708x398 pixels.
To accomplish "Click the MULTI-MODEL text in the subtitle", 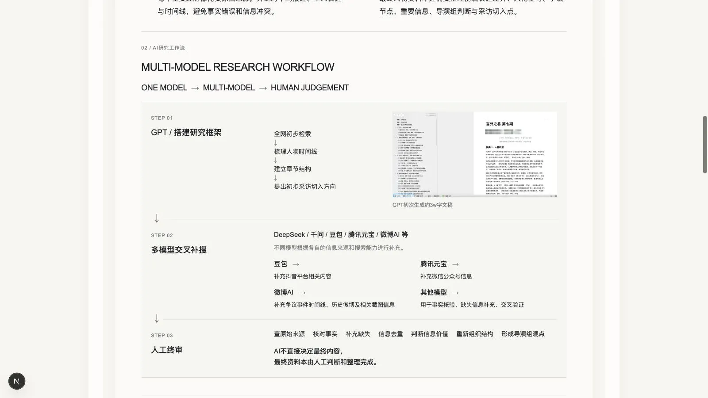I will [229, 88].
